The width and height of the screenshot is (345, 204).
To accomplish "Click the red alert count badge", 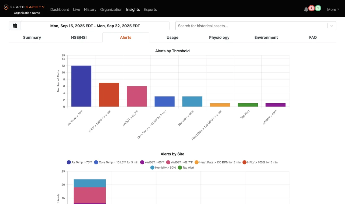I will pos(312,8).
